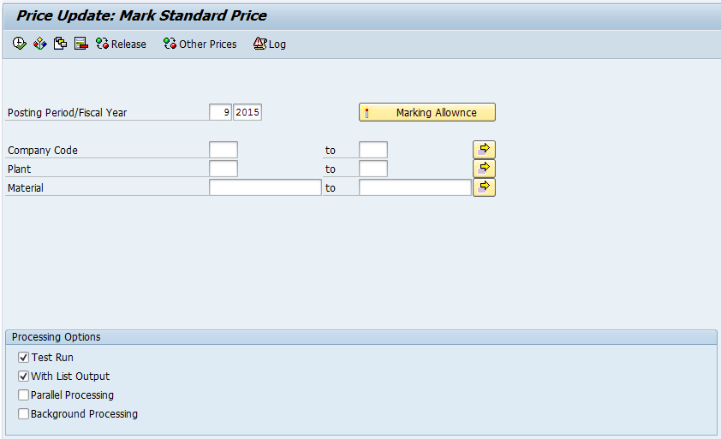Click the Posting Period input field
The height and width of the screenshot is (439, 721).
point(220,112)
